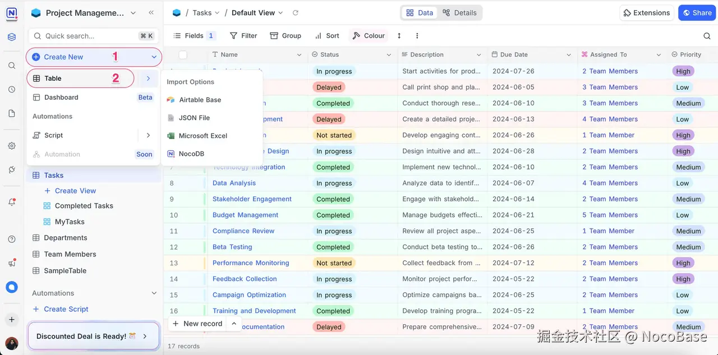
Task: Collapse the Automations section in sidebar
Action: click(154, 293)
